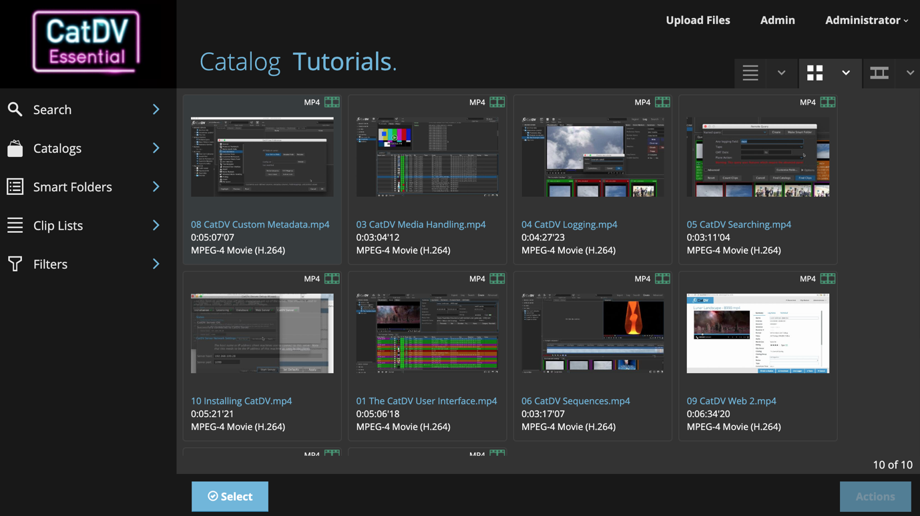Open the grid view options dropdown arrow
Image resolution: width=920 pixels, height=516 pixels.
846,73
